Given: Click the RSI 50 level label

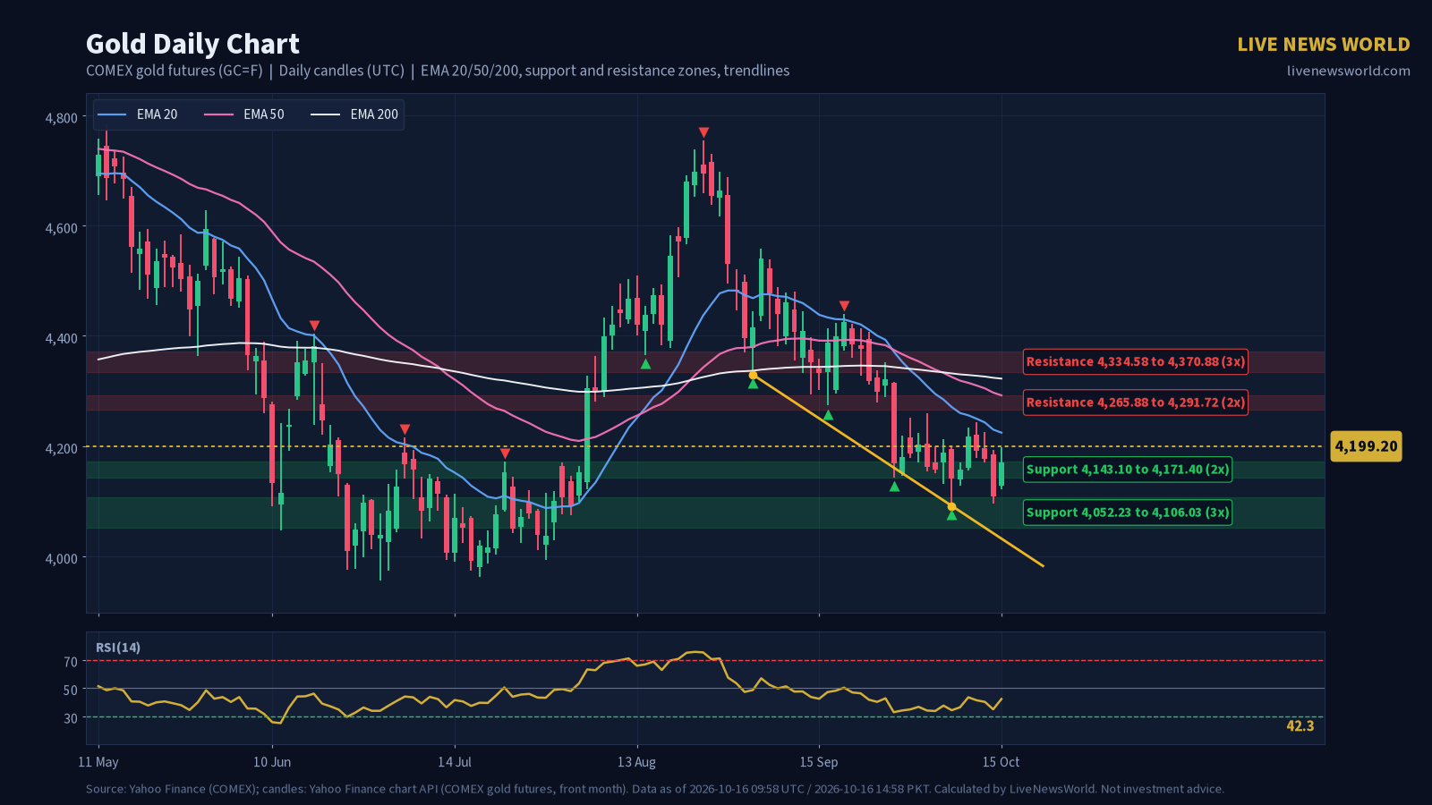Looking at the screenshot, I should tap(71, 691).
